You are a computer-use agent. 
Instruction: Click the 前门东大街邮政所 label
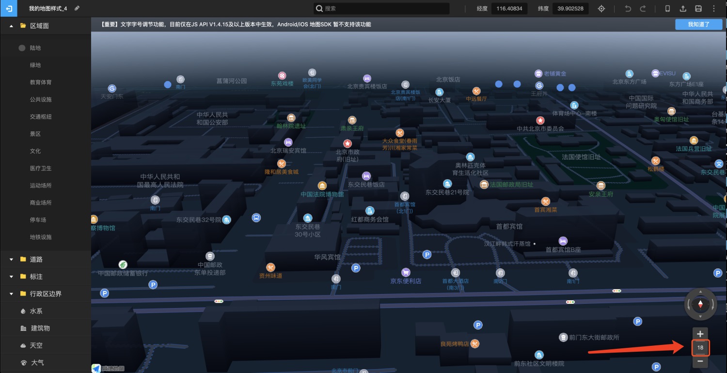594,337
